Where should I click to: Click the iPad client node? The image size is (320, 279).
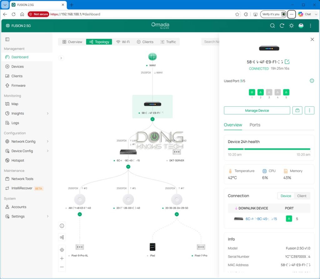tap(152, 247)
